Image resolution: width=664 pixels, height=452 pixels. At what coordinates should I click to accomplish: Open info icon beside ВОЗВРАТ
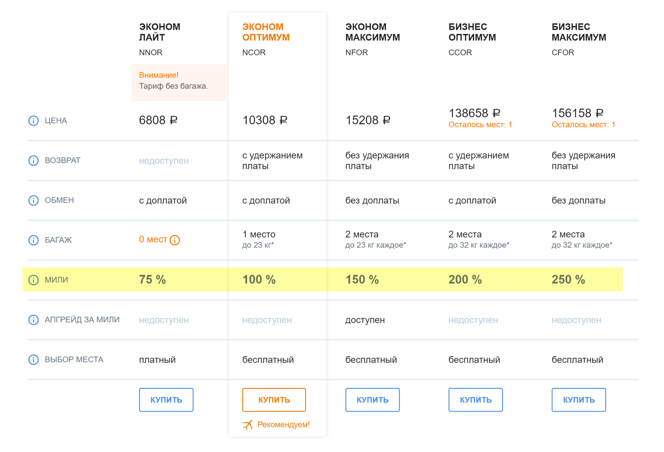33,160
